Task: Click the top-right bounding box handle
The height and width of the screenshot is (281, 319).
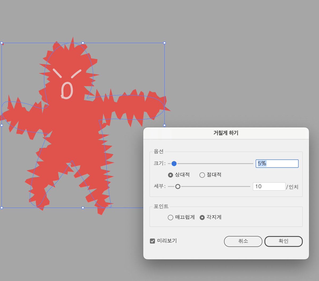Action: tap(165, 43)
